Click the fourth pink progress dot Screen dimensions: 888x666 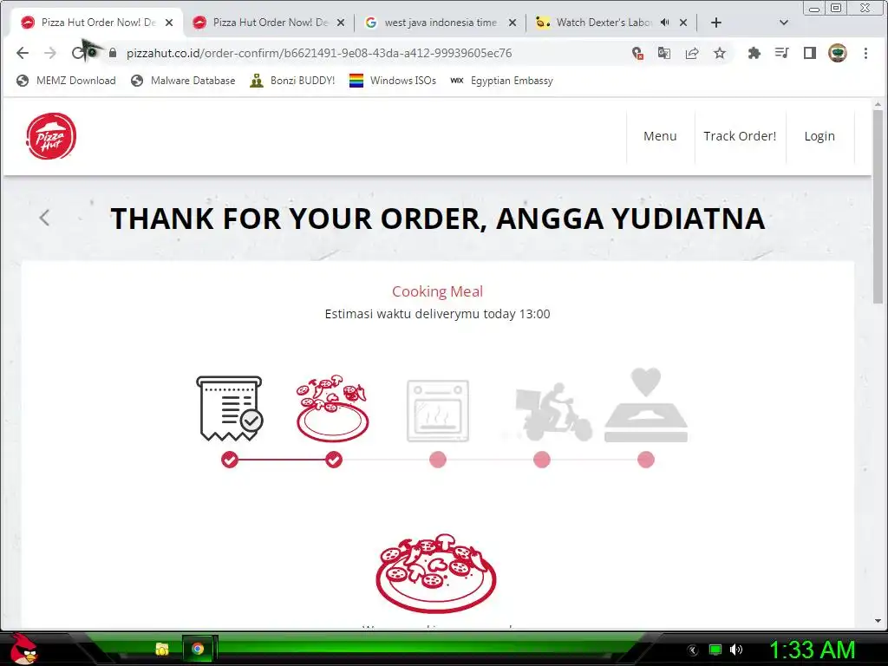[x=542, y=460]
